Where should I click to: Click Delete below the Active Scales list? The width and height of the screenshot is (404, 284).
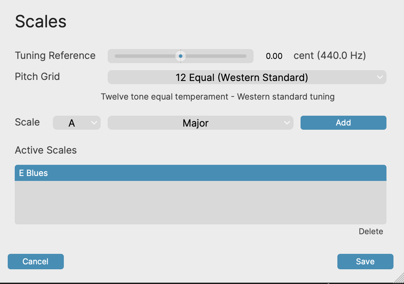(x=371, y=231)
